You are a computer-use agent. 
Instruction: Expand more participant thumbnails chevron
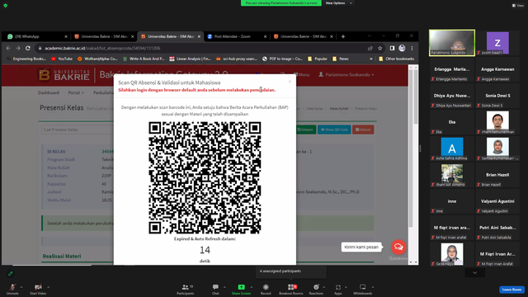pos(474,273)
